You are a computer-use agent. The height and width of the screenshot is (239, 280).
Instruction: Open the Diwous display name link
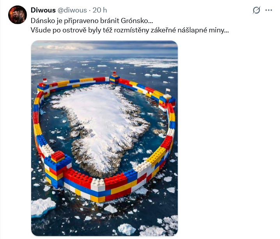click(44, 10)
